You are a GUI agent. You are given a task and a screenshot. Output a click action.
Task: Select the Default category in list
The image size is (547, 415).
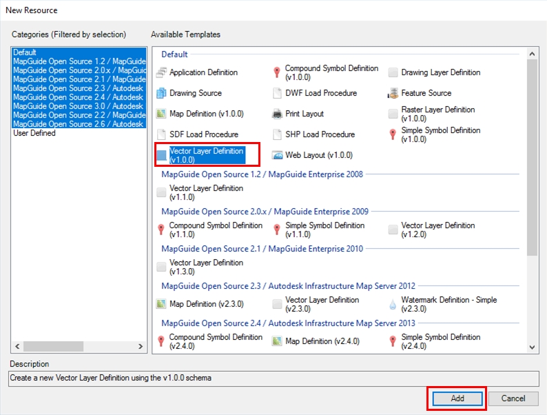[25, 52]
